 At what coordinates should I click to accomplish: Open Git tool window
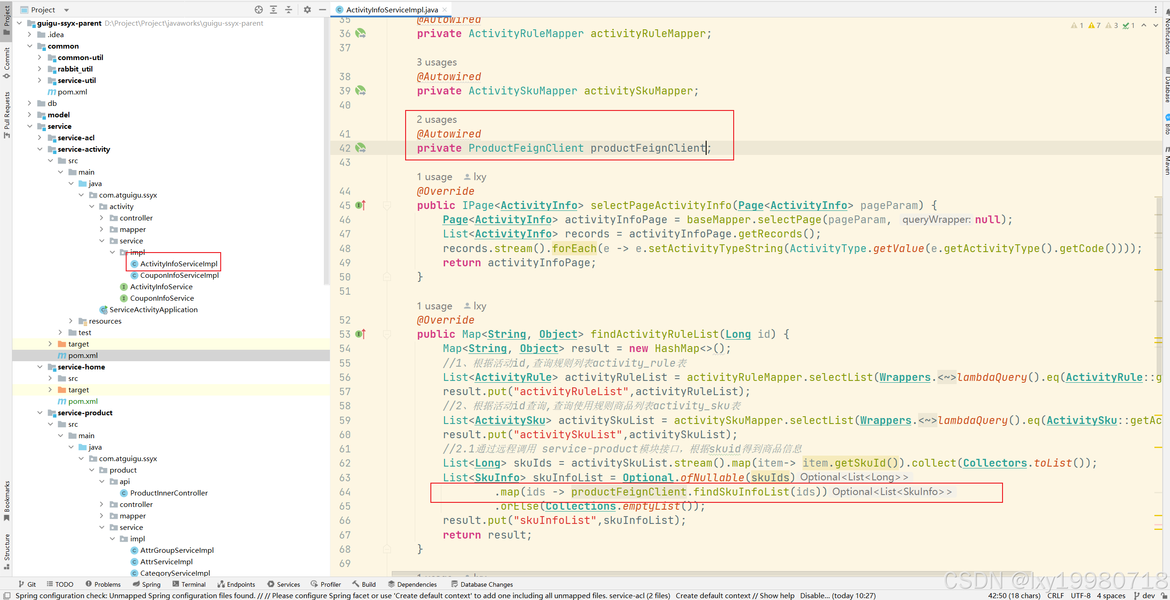tap(27, 584)
